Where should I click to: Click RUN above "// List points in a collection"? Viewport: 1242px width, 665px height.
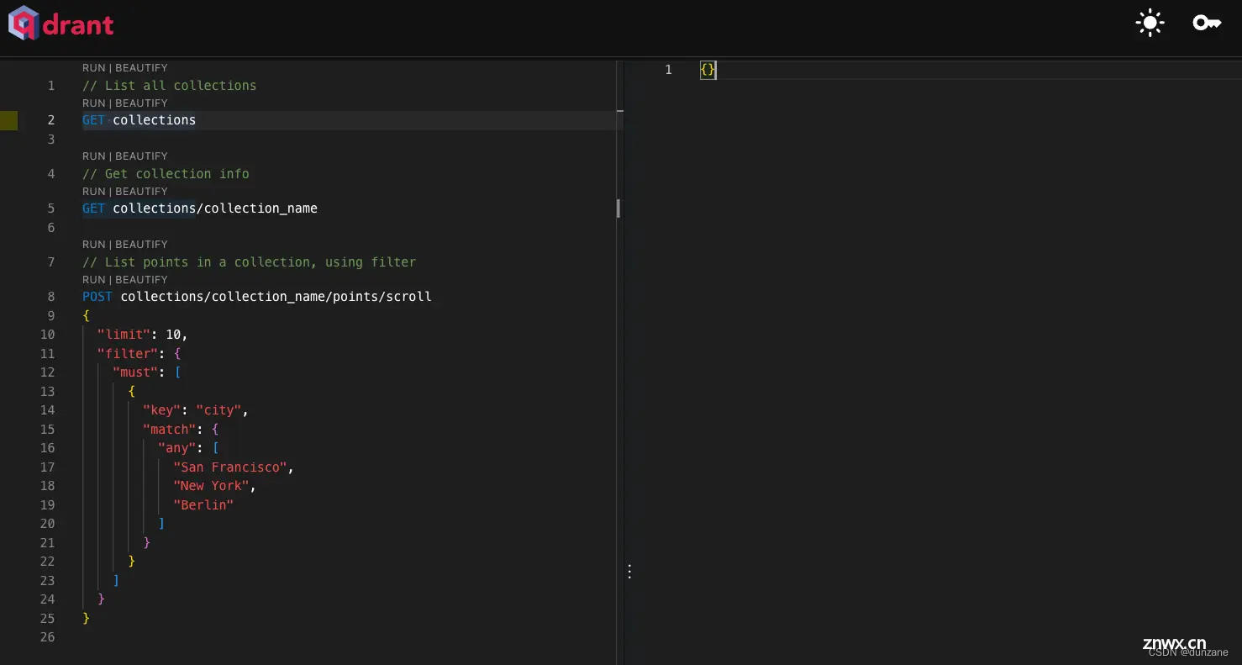(94, 245)
